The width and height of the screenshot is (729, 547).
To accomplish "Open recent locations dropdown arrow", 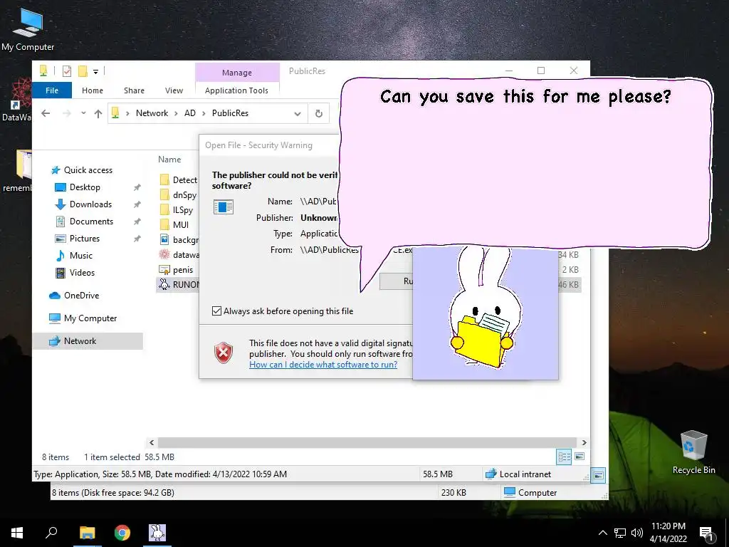I will pyautogui.click(x=83, y=113).
